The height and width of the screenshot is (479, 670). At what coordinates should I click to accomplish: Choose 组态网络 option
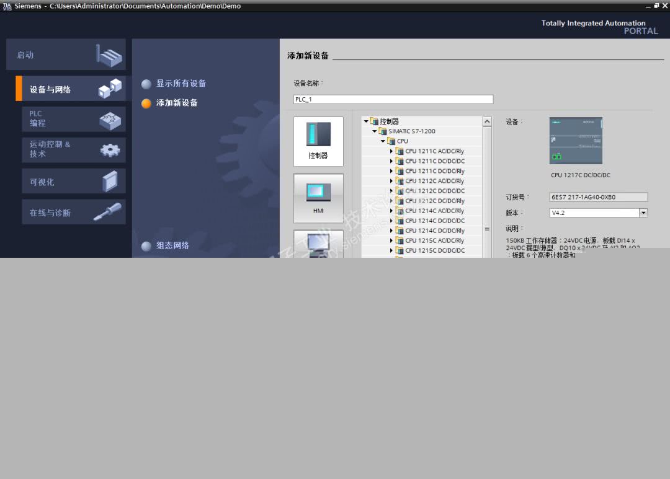pyautogui.click(x=146, y=246)
